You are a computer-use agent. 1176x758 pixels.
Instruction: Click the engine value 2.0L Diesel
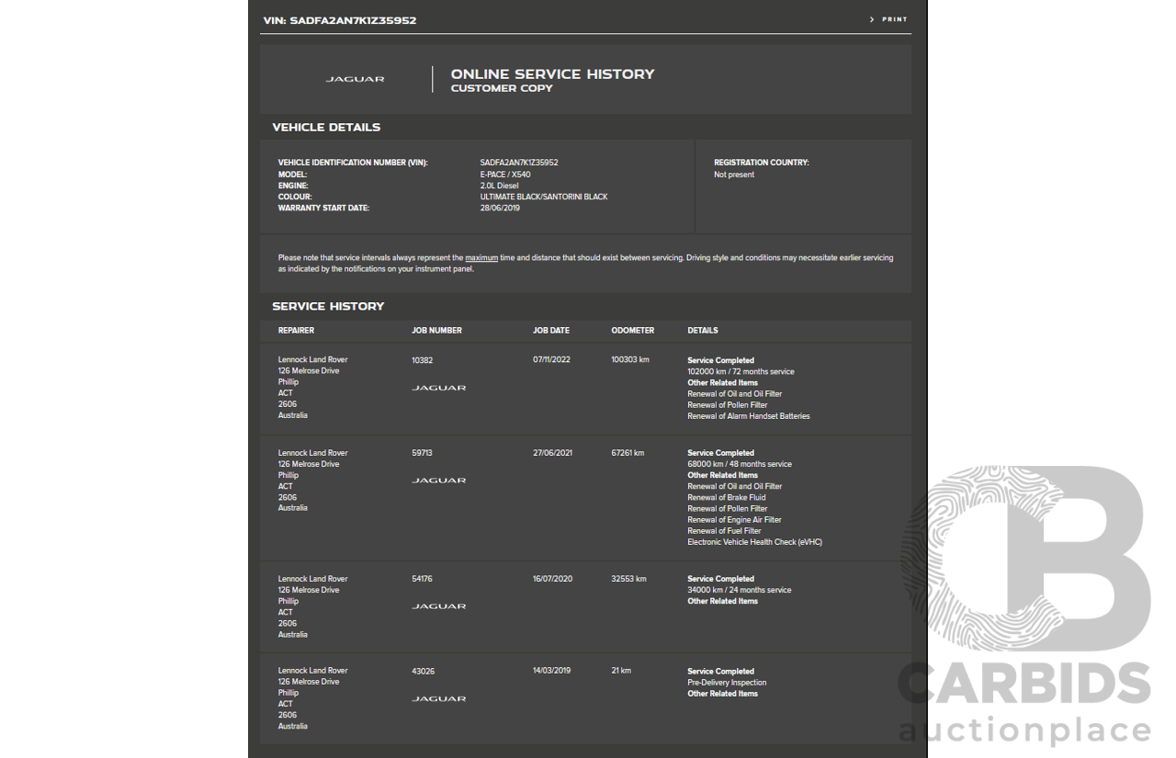(499, 186)
